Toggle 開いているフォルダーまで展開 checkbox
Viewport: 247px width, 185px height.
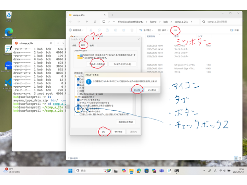click(x=78, y=94)
